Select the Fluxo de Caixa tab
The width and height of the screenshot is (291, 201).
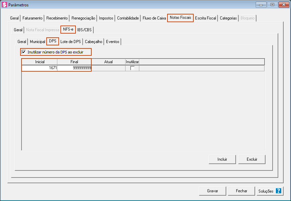click(154, 18)
